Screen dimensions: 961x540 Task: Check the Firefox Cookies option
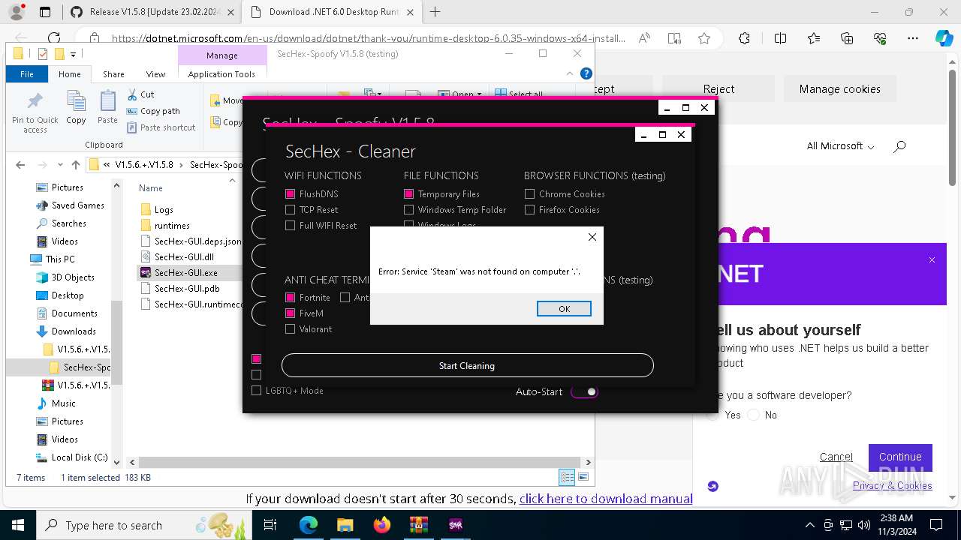[530, 210]
